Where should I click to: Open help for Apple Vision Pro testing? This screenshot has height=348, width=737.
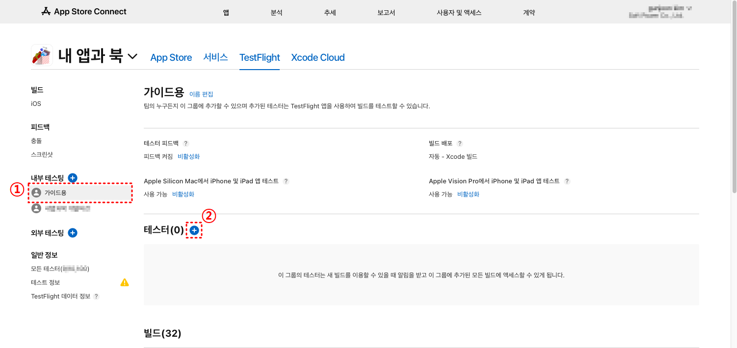pyautogui.click(x=567, y=181)
